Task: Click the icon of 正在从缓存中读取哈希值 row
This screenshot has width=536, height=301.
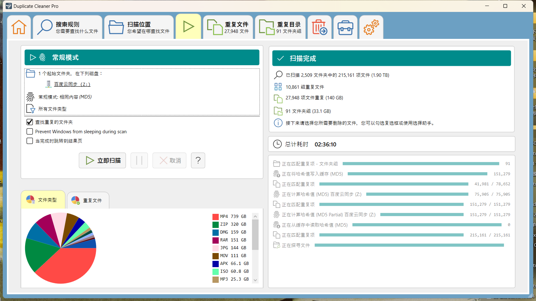Action: click(x=276, y=225)
